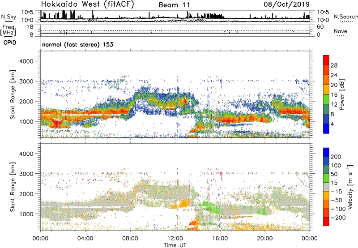Click the 'Beam 11' label

click(x=174, y=5)
